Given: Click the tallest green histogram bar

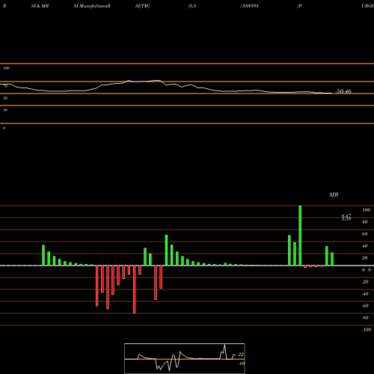Looking at the screenshot, I should point(300,236).
